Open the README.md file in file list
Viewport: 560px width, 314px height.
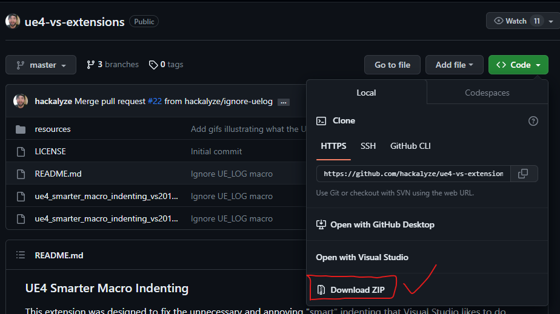58,174
